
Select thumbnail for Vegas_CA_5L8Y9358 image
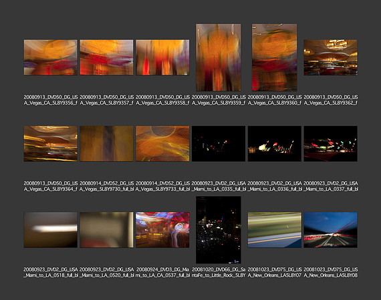162,57
